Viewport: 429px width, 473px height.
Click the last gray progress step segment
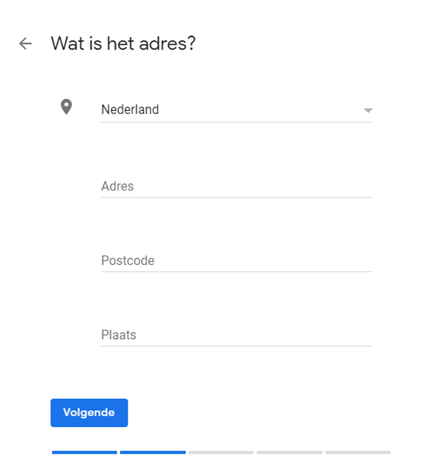(358, 452)
